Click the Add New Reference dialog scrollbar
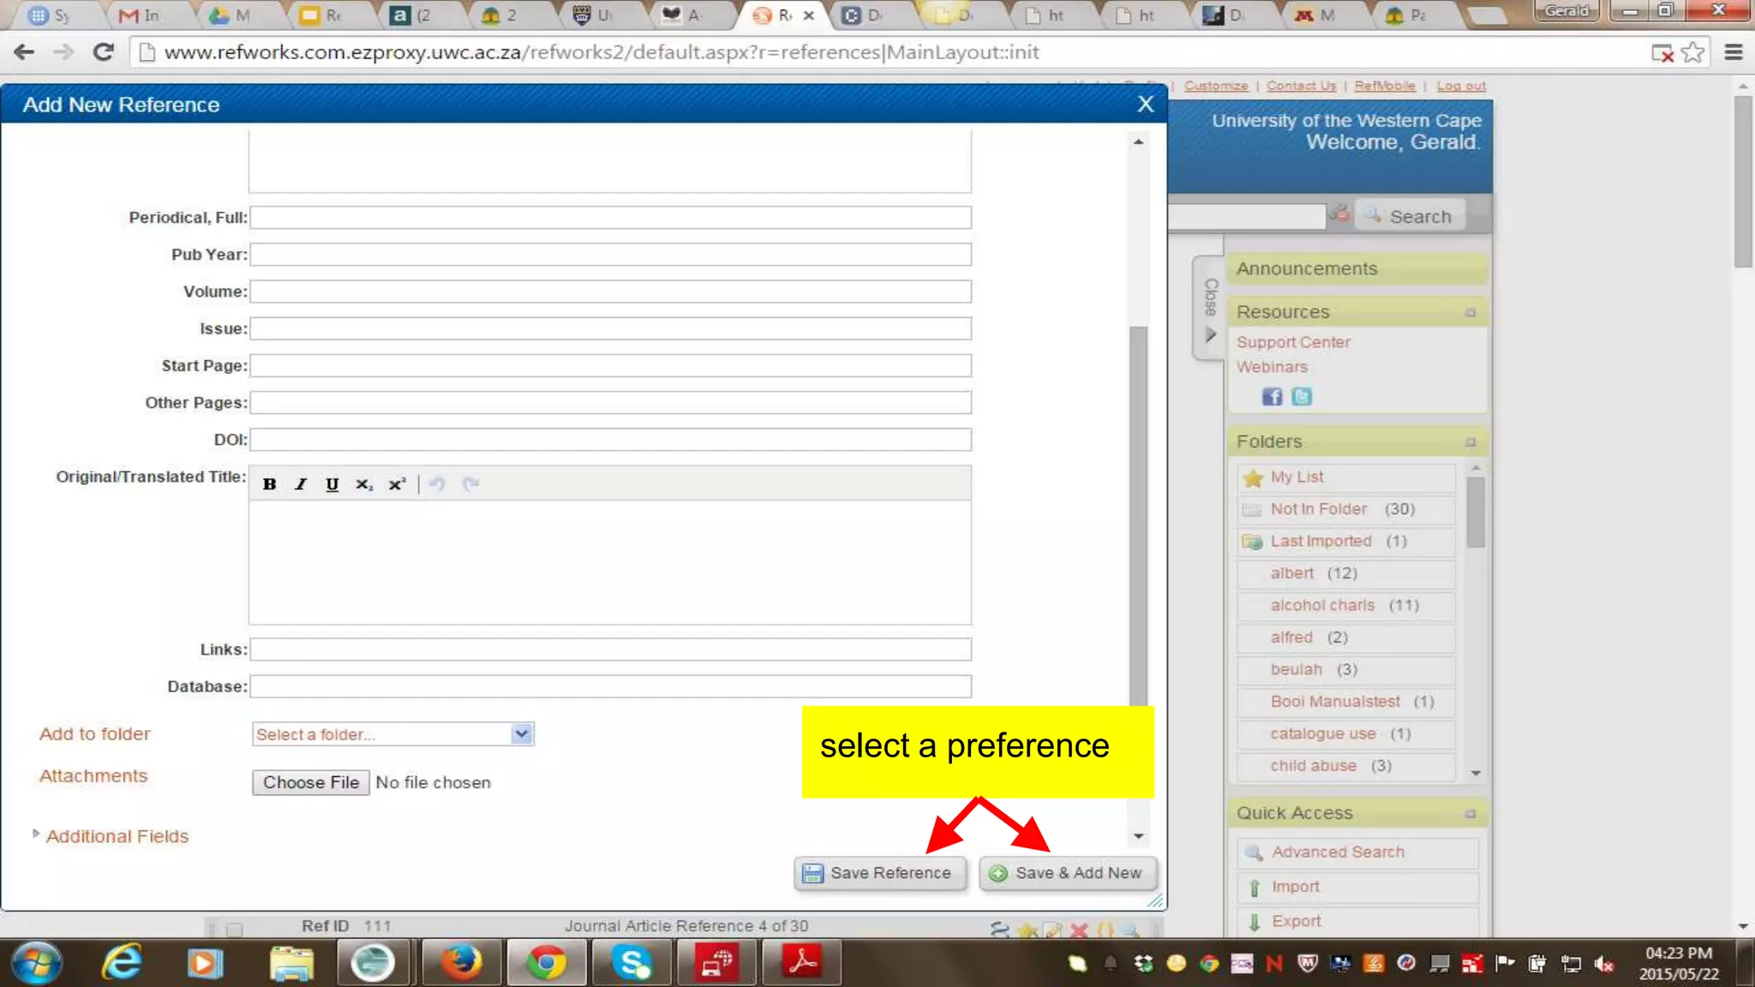 1138,514
